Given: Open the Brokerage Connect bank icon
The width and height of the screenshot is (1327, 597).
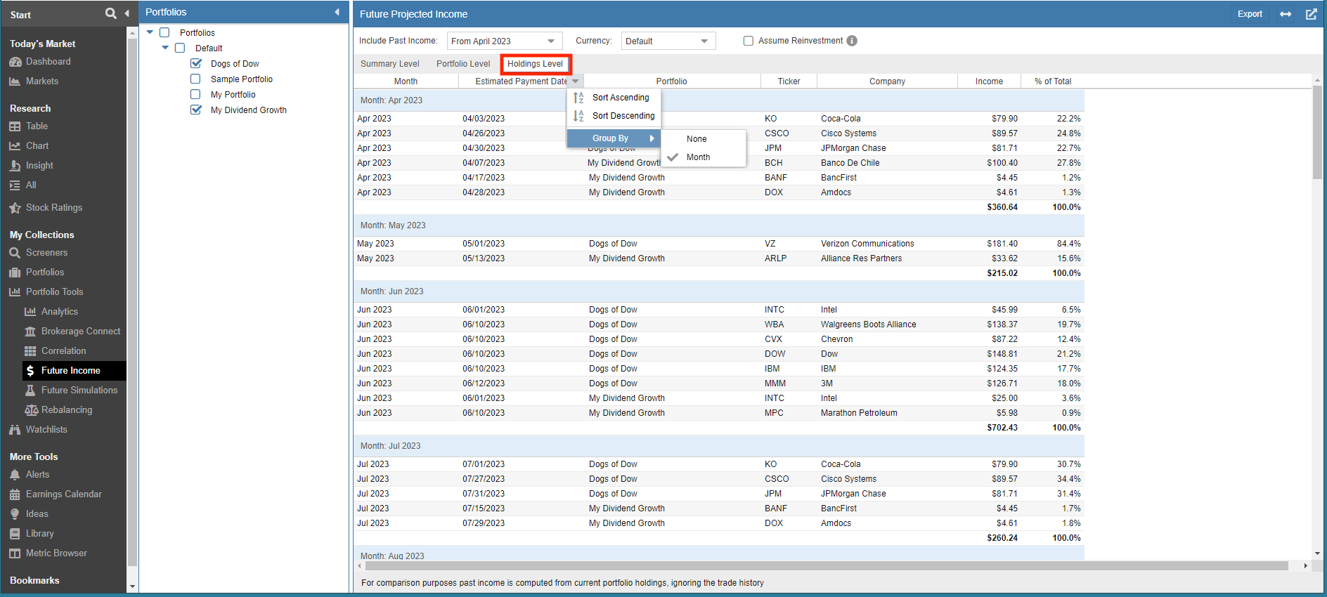Looking at the screenshot, I should [30, 332].
